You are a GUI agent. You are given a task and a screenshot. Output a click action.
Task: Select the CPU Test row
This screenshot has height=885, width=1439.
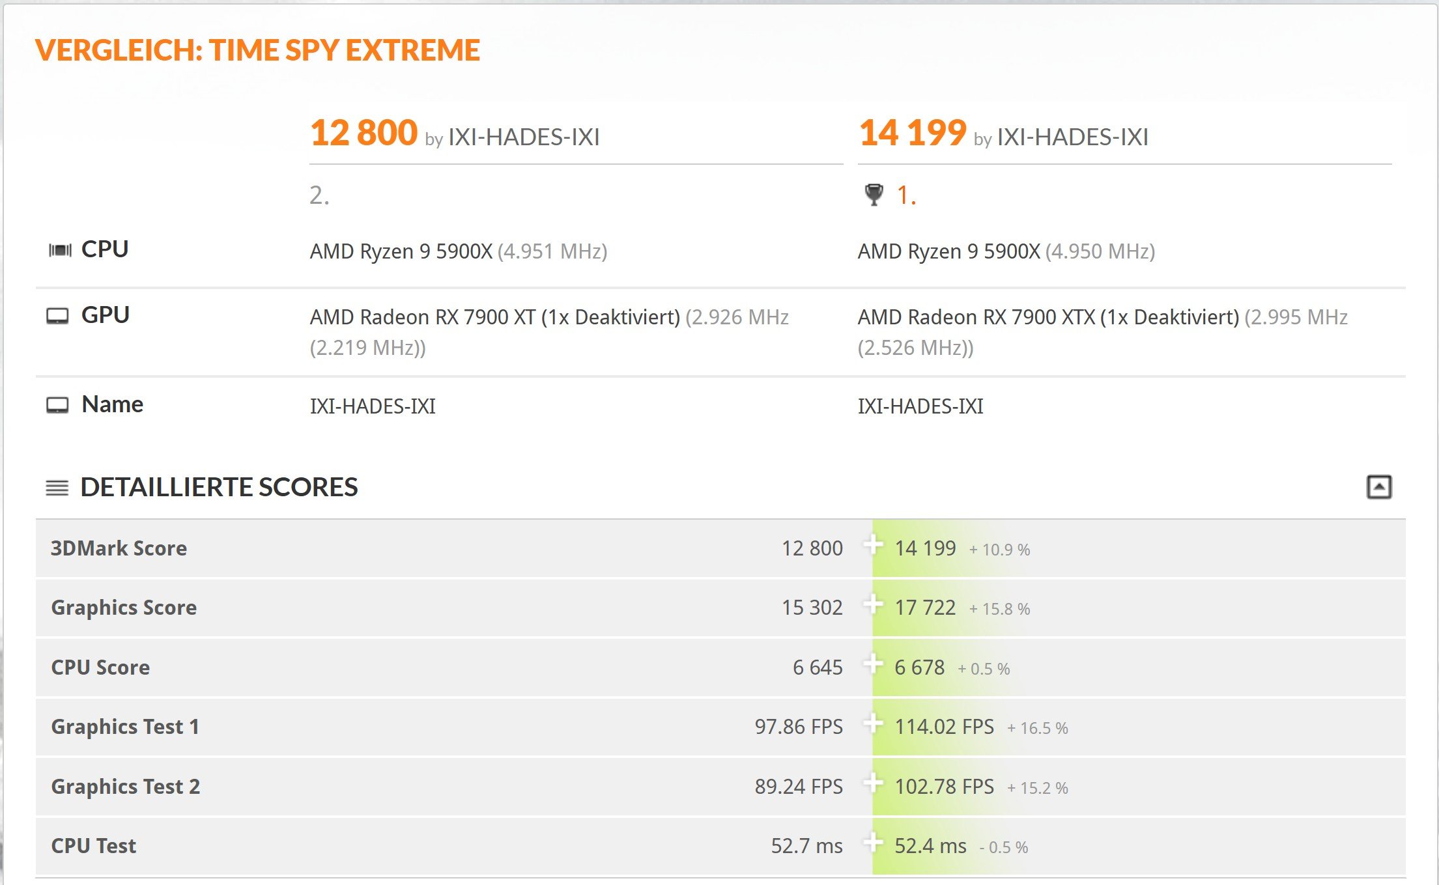click(x=720, y=846)
